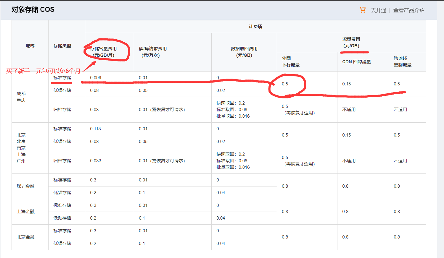Click the 计费项 header cell

(x=255, y=27)
